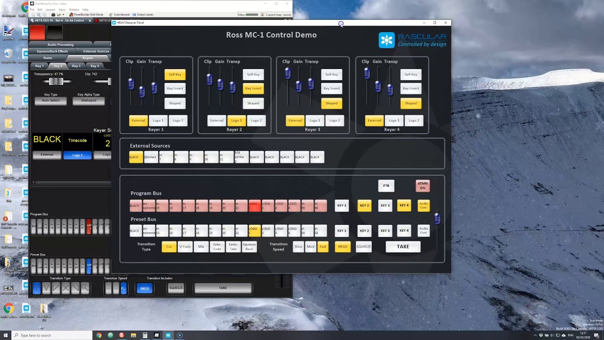This screenshot has height=340, width=604.
Task: Toggle KEY 4 on the Program Bus row
Action: 404,205
